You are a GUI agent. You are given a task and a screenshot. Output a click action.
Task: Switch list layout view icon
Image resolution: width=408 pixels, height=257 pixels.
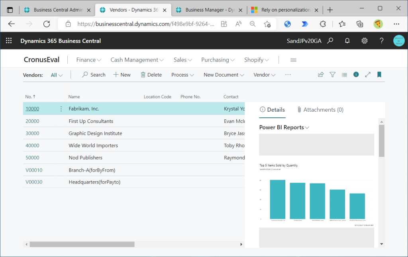tap(344, 75)
